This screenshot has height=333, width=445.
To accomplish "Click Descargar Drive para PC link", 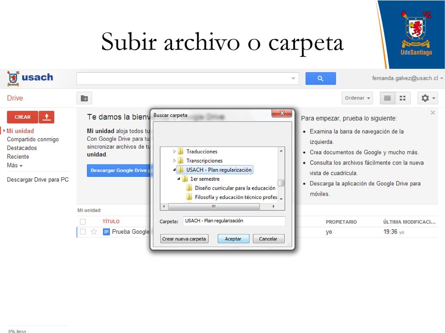I will [38, 180].
